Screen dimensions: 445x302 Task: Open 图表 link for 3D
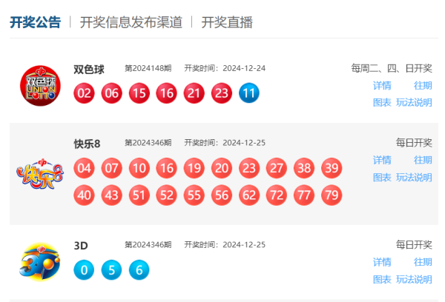click(382, 280)
